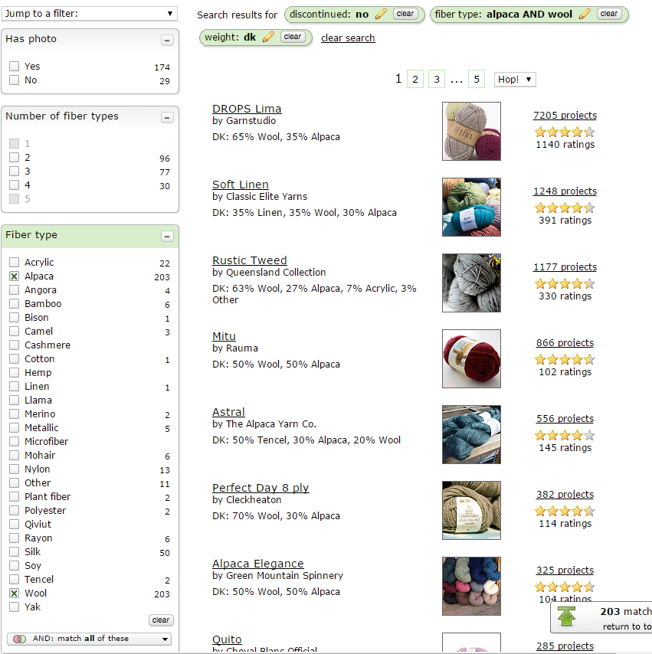The height and width of the screenshot is (654, 652).
Task: Check the 2 fiber types box
Action: tap(15, 157)
